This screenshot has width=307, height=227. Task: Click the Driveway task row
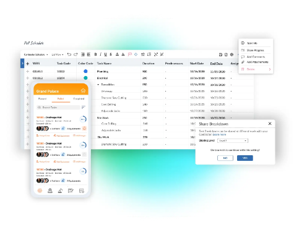pyautogui.click(x=107, y=91)
